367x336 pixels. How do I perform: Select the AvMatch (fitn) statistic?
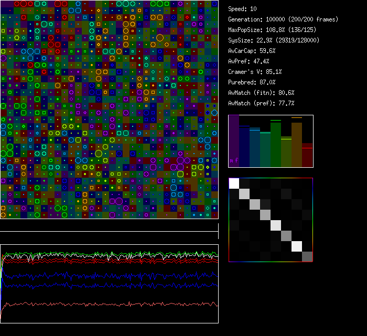pos(261,93)
